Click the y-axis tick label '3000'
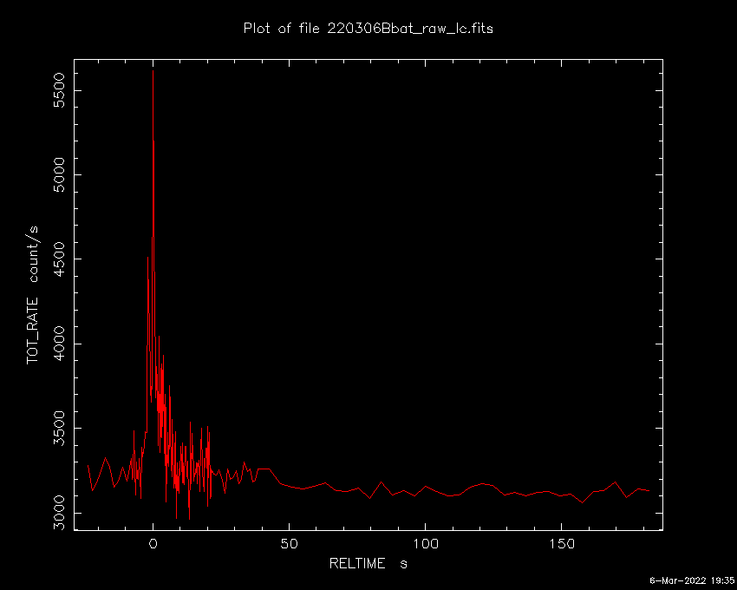Viewport: 737px width, 590px height. [59, 513]
